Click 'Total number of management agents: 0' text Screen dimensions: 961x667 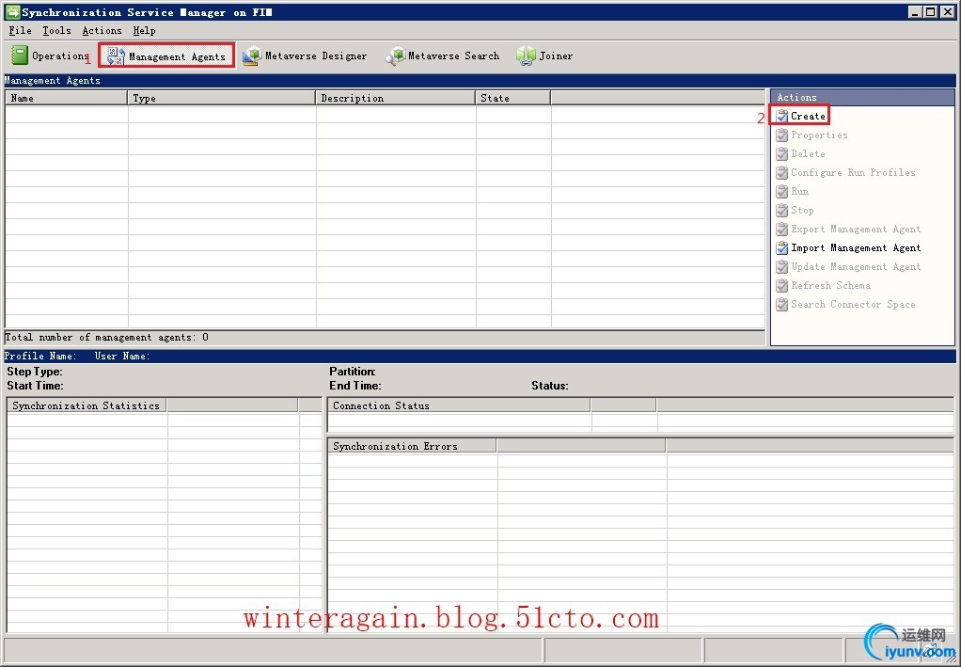(x=106, y=337)
